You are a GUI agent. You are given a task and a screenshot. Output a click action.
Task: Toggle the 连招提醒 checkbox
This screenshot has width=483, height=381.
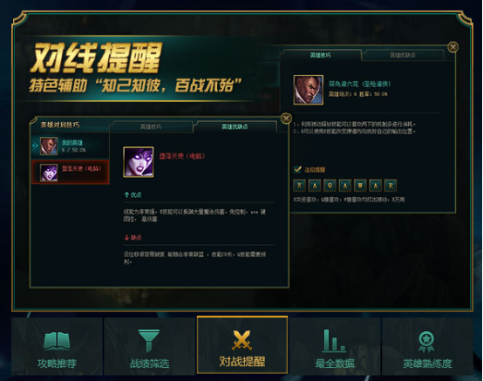click(297, 169)
